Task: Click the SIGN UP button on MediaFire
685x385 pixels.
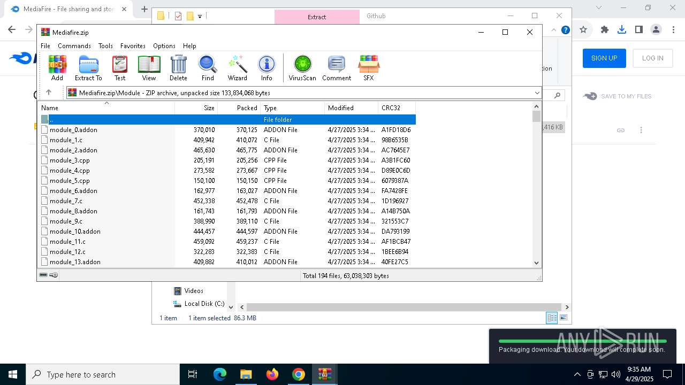Action: coord(604,58)
